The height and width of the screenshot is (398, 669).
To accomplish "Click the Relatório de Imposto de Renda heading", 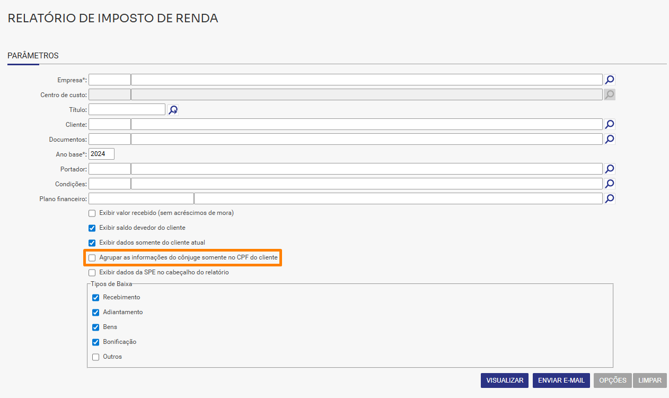I will (x=113, y=18).
